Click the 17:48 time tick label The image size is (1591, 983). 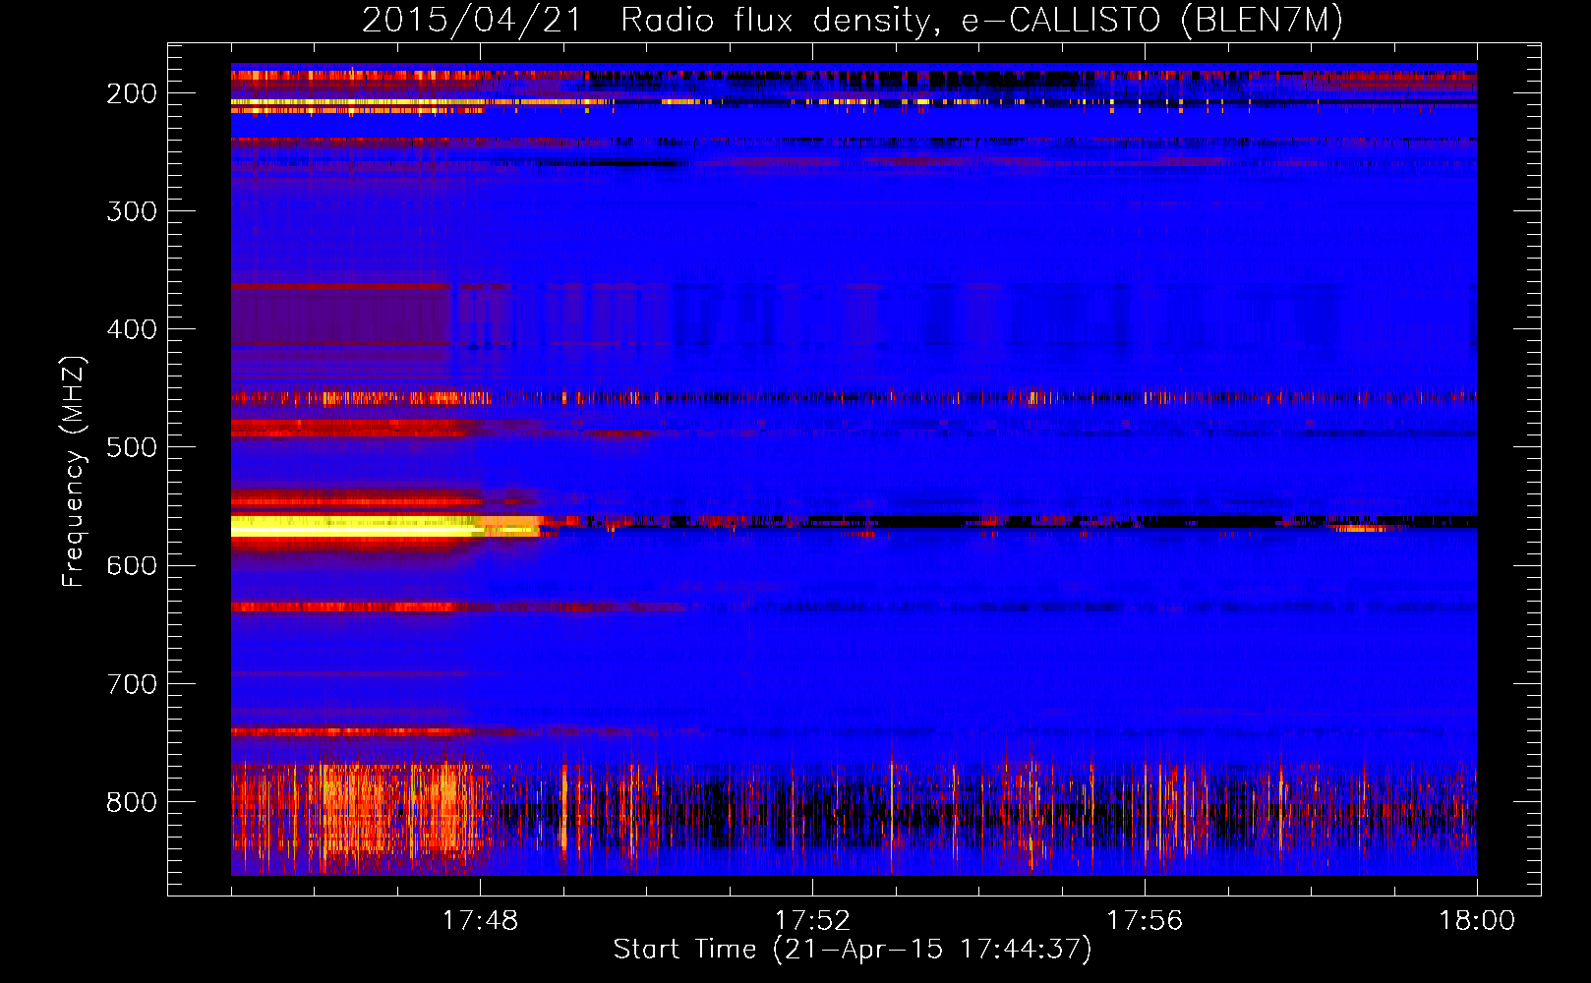(480, 921)
